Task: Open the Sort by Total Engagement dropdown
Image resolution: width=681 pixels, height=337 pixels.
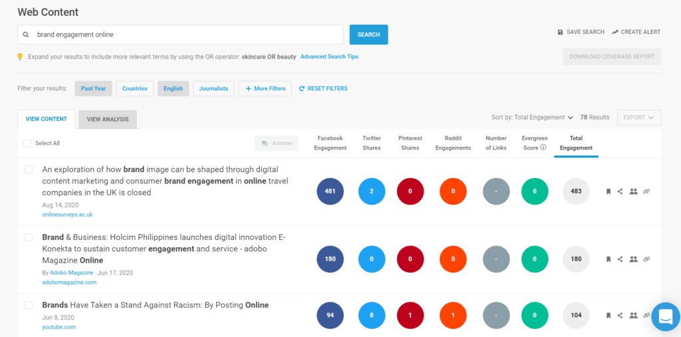Action: tap(532, 118)
